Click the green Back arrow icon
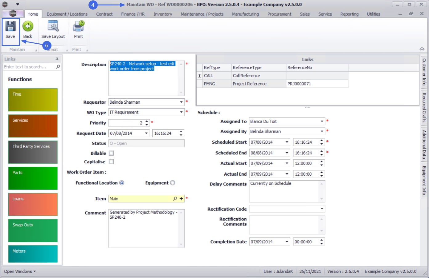 pyautogui.click(x=28, y=27)
